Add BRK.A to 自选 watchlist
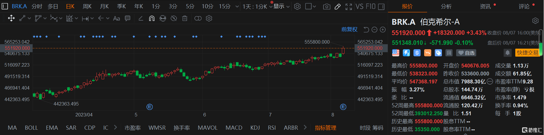Image resolution: width=544 pixels, height=135 pixels. 466,53
